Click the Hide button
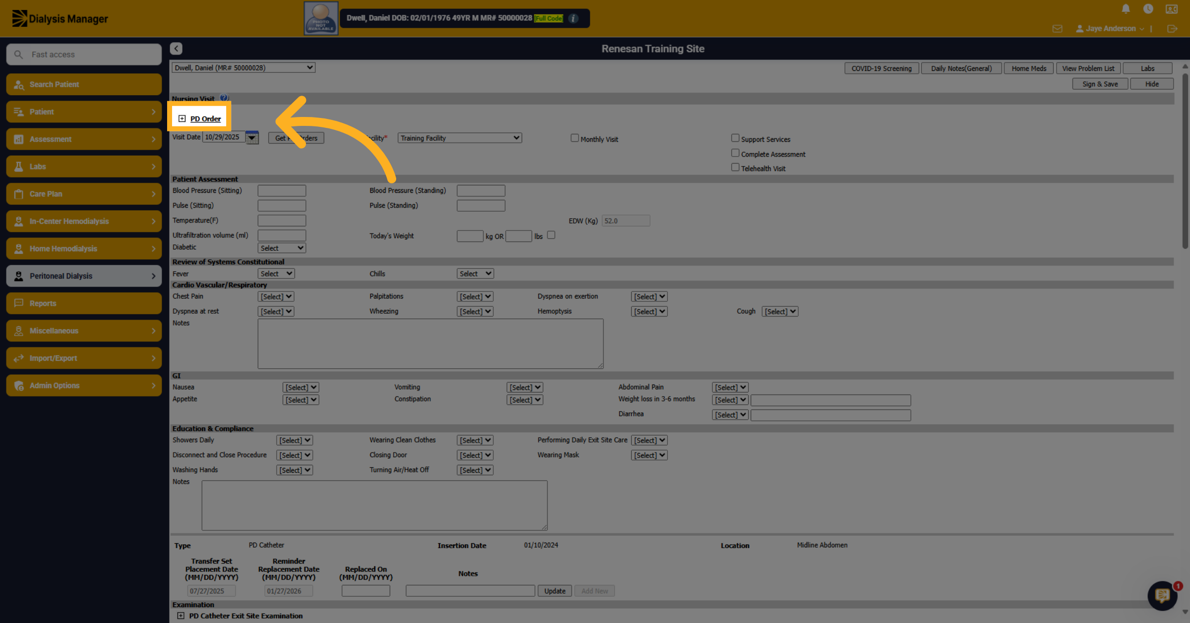 point(1152,84)
